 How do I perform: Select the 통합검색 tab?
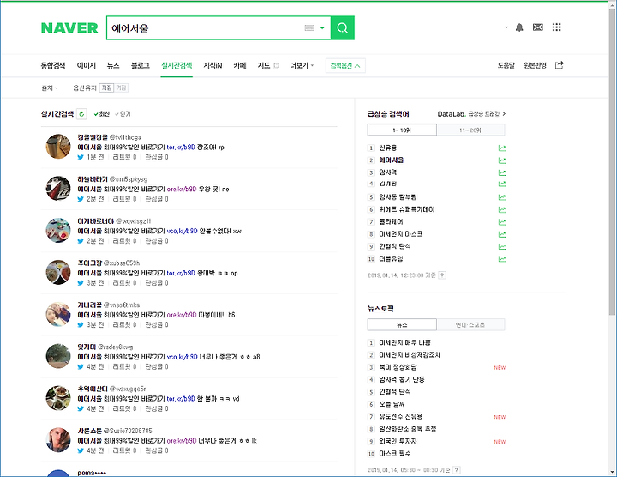pyautogui.click(x=53, y=65)
